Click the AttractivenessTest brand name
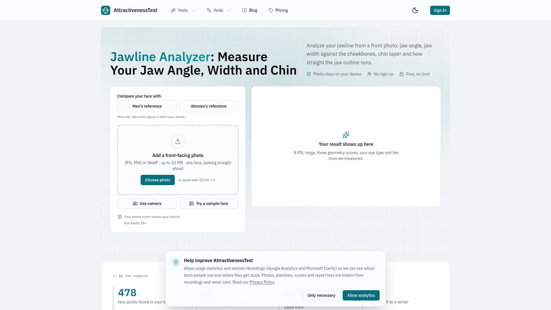Screen dimensions: 551x310 click(x=136, y=10)
